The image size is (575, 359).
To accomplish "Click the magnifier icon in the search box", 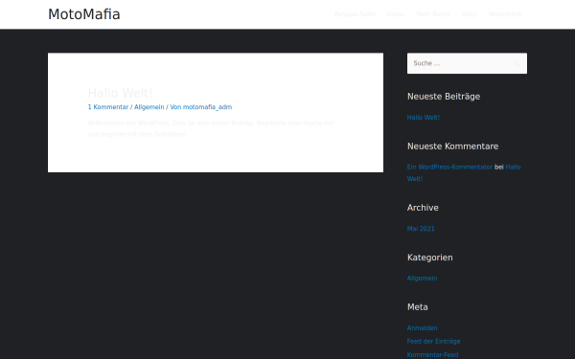I will click(517, 63).
